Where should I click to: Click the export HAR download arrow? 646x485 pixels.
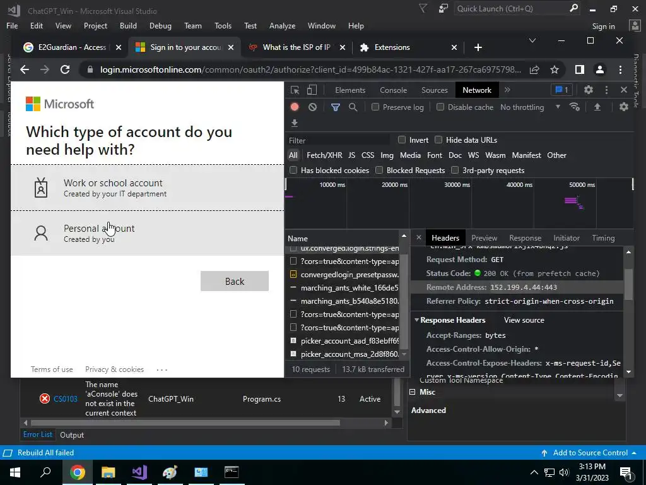pos(295,123)
